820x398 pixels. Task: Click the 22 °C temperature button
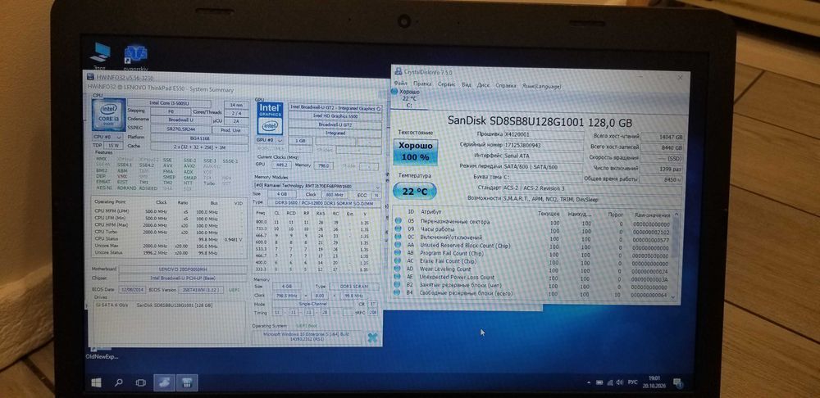tap(415, 192)
